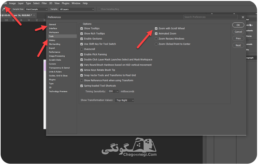Open the Layer menu
Screen dimensions: 258x164
point(21,3)
